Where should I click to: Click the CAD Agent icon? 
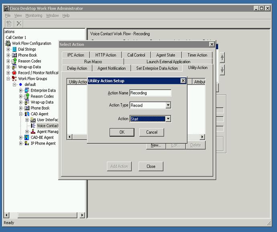point(27,114)
